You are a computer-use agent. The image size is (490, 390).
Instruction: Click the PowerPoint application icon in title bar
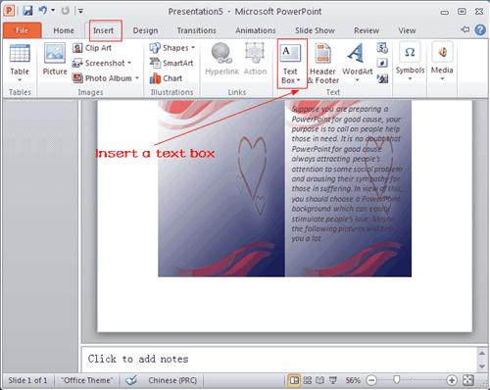pyautogui.click(x=10, y=11)
